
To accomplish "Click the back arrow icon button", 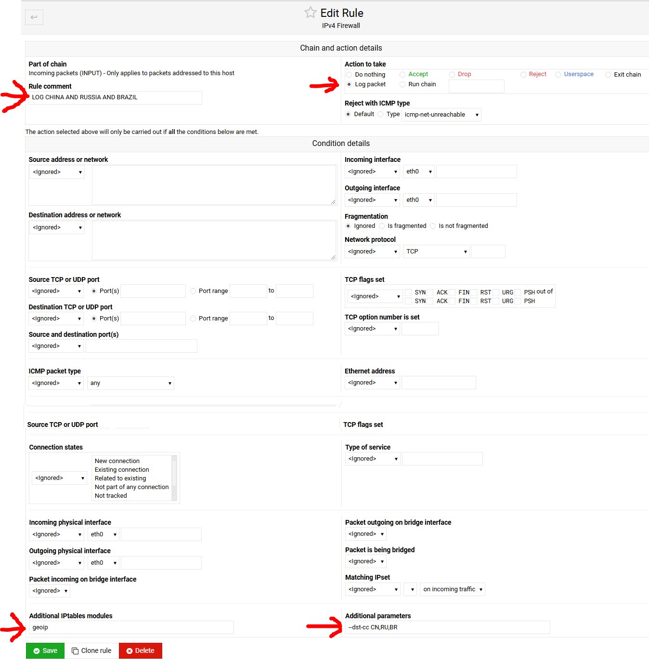I will [x=34, y=17].
